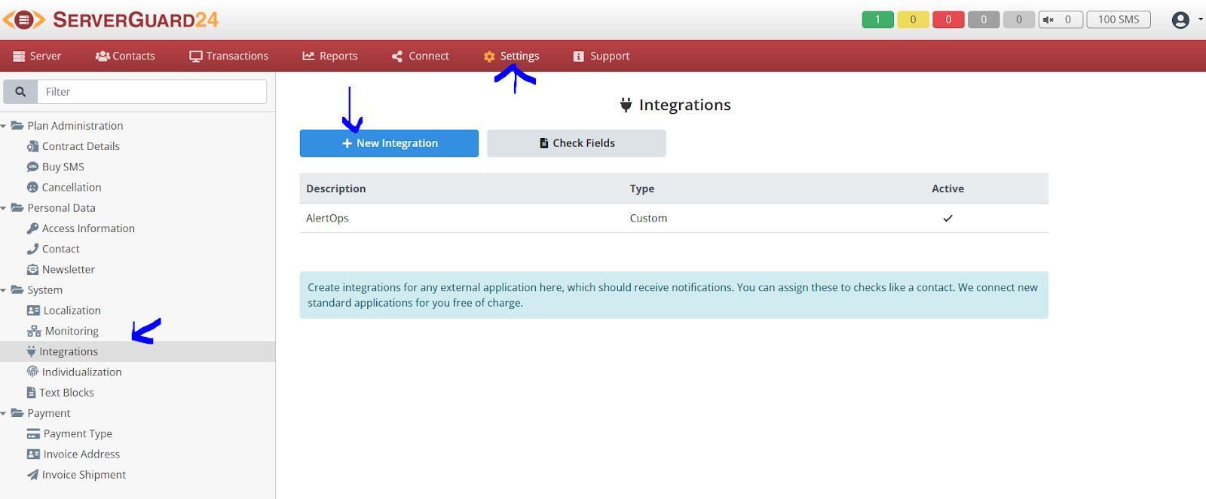Image resolution: width=1206 pixels, height=499 pixels.
Task: Click the yellow status counter badge
Action: tap(913, 20)
